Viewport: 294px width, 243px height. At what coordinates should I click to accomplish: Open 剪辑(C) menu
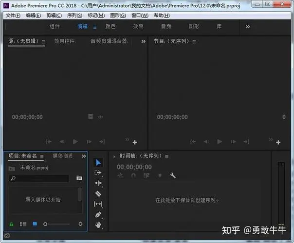pyautogui.click(x=54, y=16)
